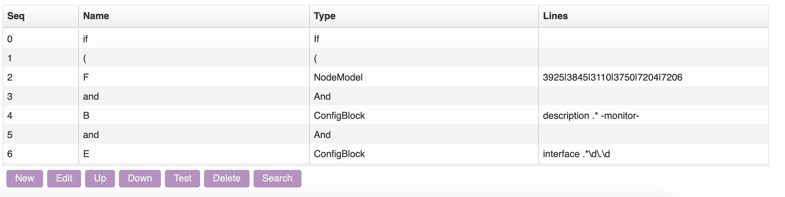
Task: Select the NodeModel row named F
Action: pos(86,77)
